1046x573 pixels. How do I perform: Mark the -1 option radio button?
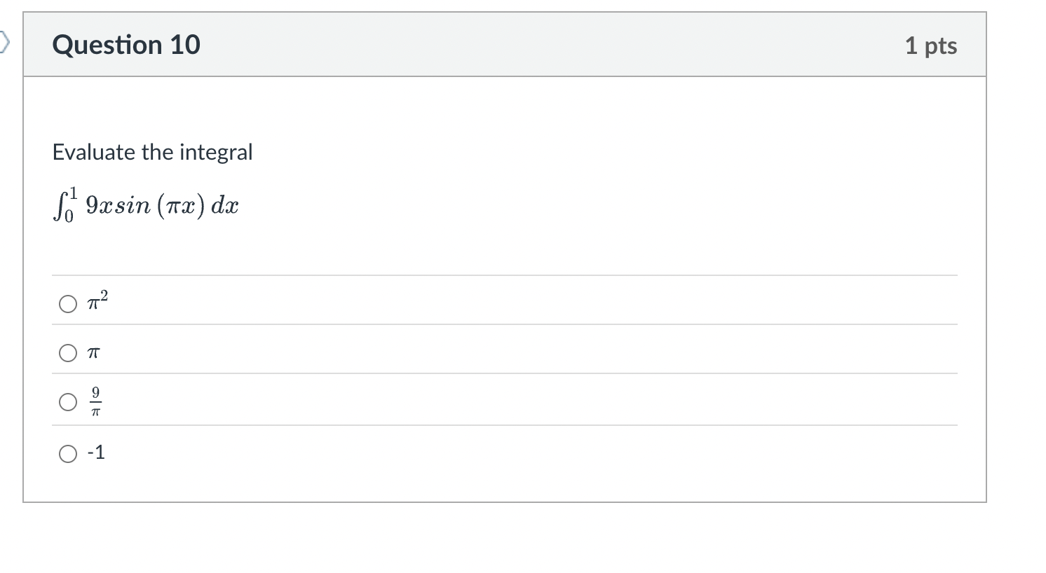tap(68, 454)
